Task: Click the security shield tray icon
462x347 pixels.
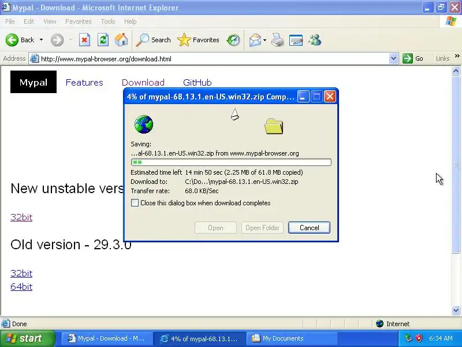Action: 419,338
